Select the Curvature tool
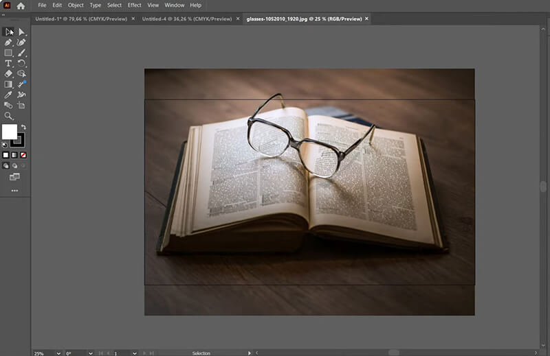The height and width of the screenshot is (356, 550). (21, 43)
